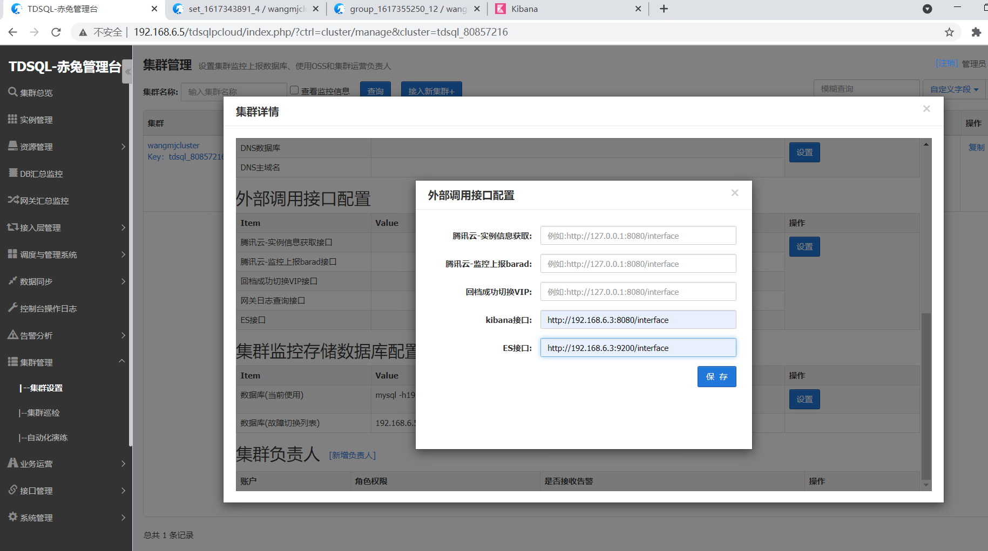
Task: Expand the 系统管理 menu
Action: pyautogui.click(x=36, y=517)
